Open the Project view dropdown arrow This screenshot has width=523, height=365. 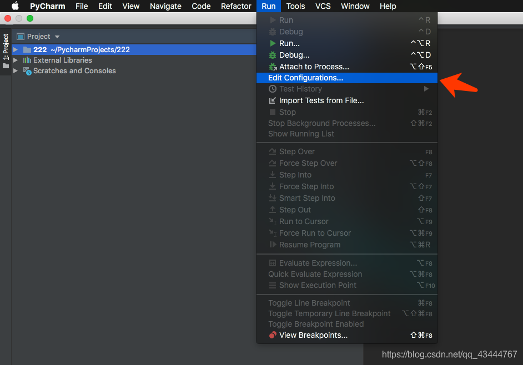57,37
